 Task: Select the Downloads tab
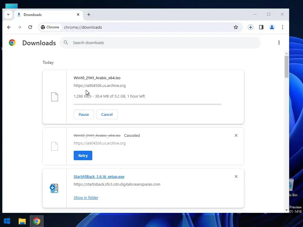tap(48, 15)
